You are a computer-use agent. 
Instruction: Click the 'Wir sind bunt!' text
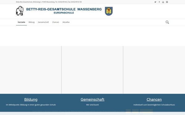(92, 105)
